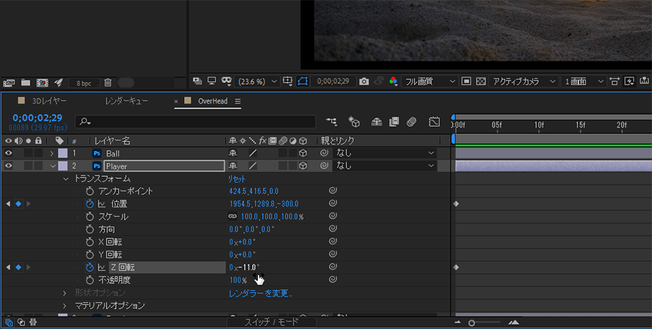Click the レンダラーを変更 link
Viewport: 652px width, 329px height.
click(261, 293)
